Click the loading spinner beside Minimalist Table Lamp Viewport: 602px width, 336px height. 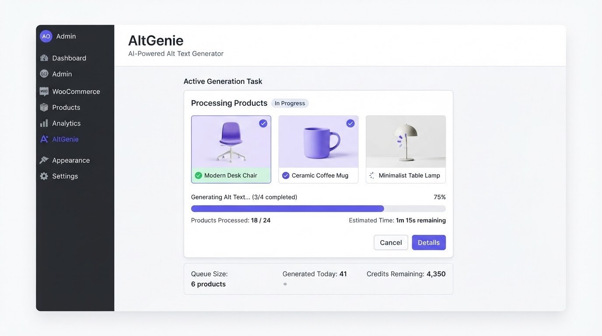pos(372,175)
